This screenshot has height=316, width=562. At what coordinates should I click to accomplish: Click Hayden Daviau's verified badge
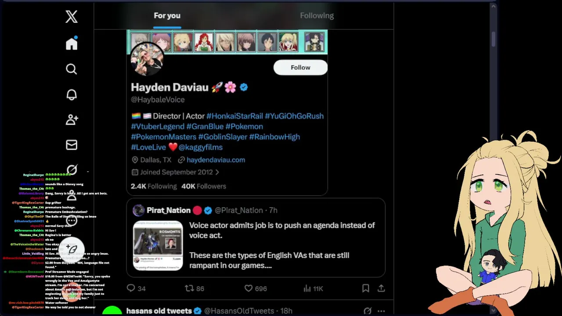click(x=244, y=87)
